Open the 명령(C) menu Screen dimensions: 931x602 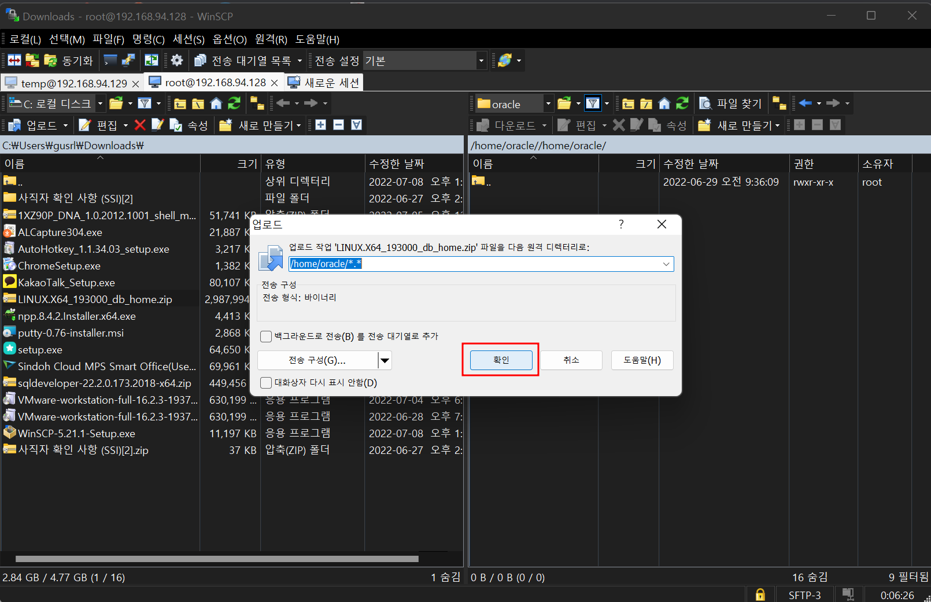pyautogui.click(x=149, y=39)
